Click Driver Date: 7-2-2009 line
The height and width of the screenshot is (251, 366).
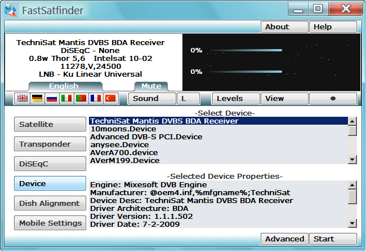[x=218, y=224]
